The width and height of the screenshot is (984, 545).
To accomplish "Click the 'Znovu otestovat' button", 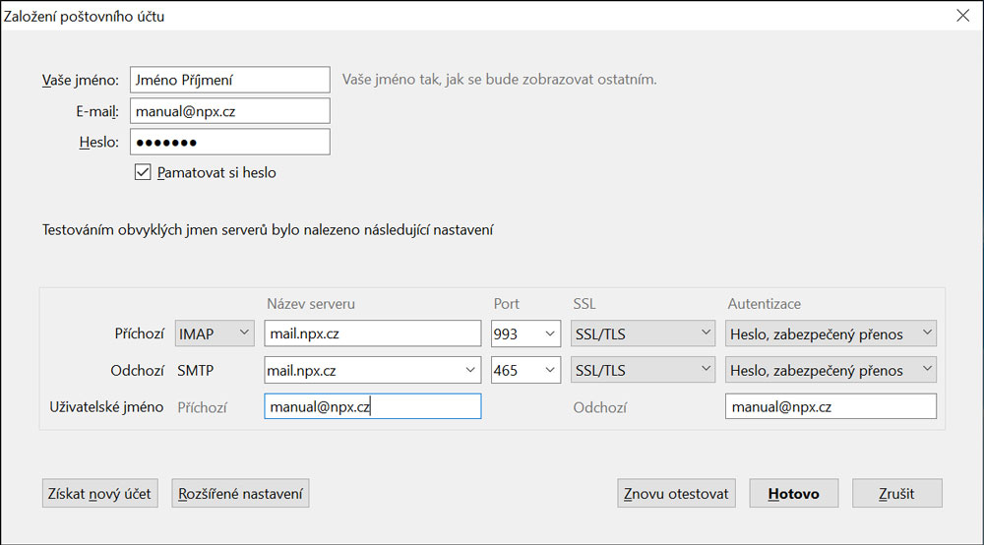I will (x=677, y=493).
